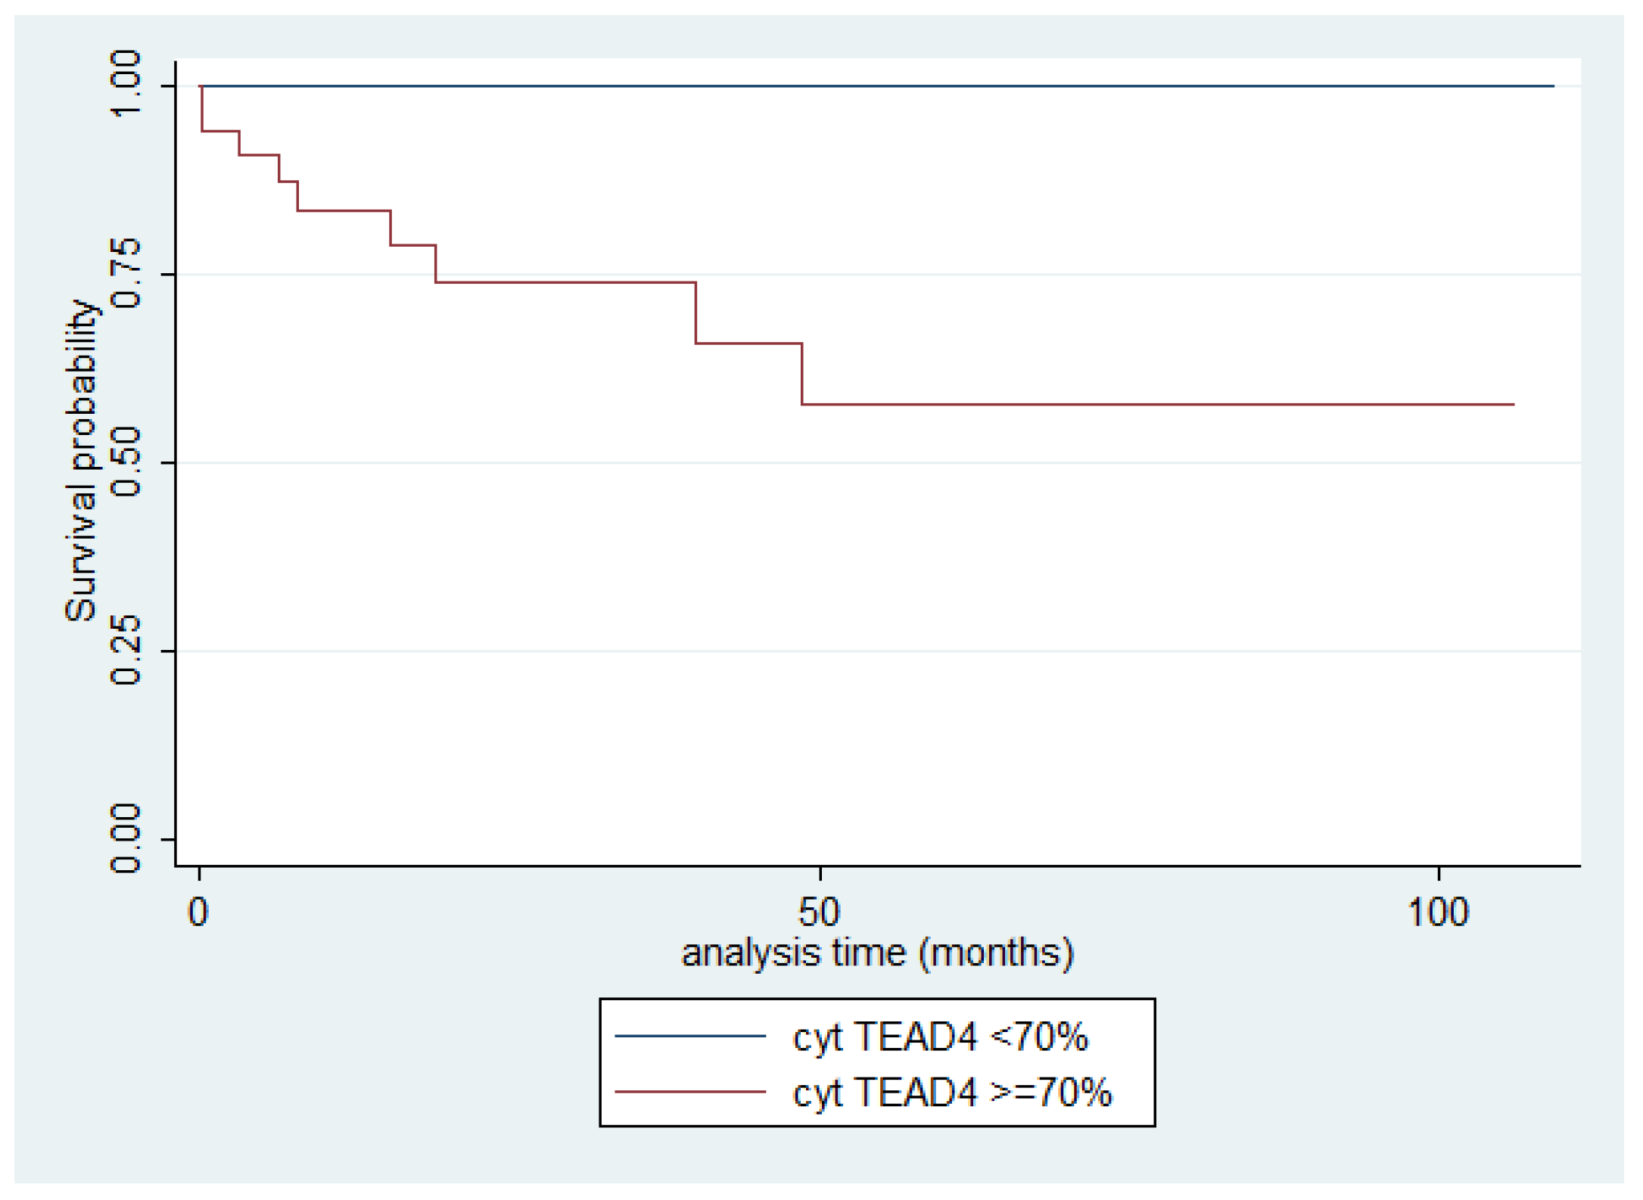
Task: Click the "analysis time (months)" x-axis title
Action: [x=877, y=953]
